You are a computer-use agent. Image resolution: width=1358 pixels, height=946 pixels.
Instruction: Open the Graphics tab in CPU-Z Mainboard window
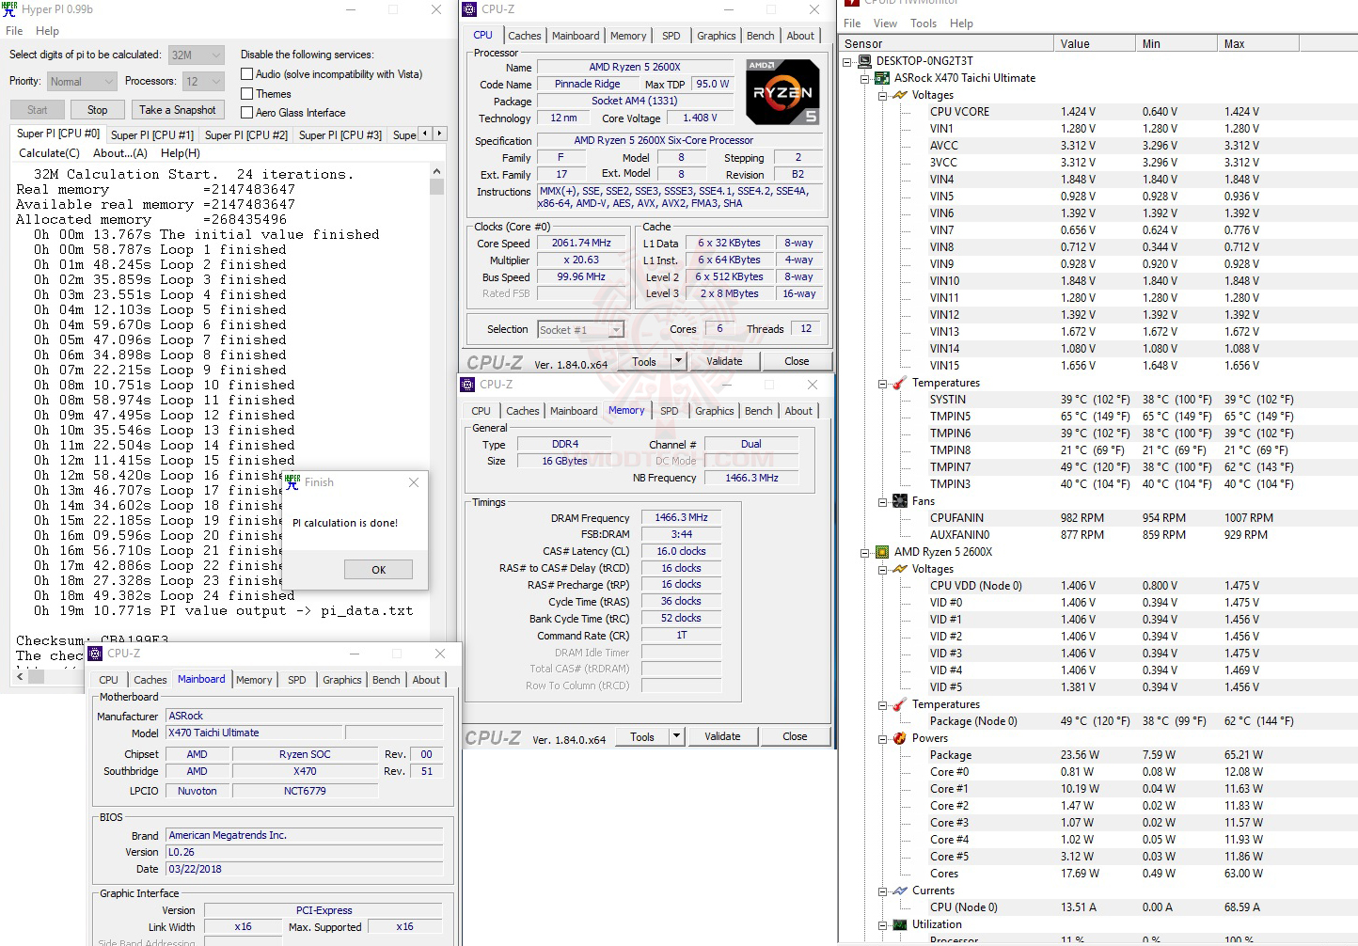coord(341,680)
